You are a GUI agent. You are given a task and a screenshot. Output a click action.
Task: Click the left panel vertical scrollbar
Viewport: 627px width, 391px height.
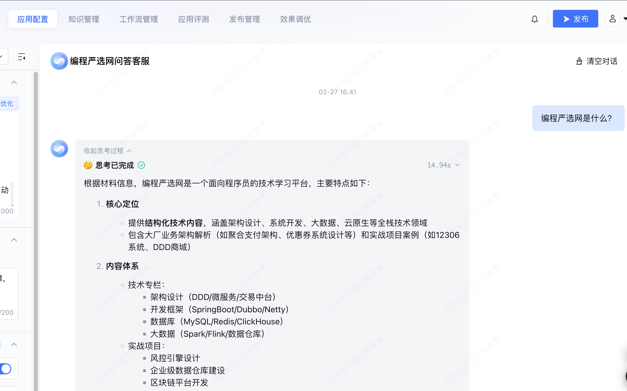36,207
